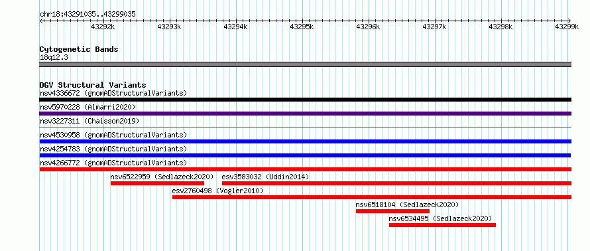Image resolution: width=590 pixels, height=251 pixels.
Task: Select the blue nsv4530958 variant bar
Action: (x=305, y=141)
